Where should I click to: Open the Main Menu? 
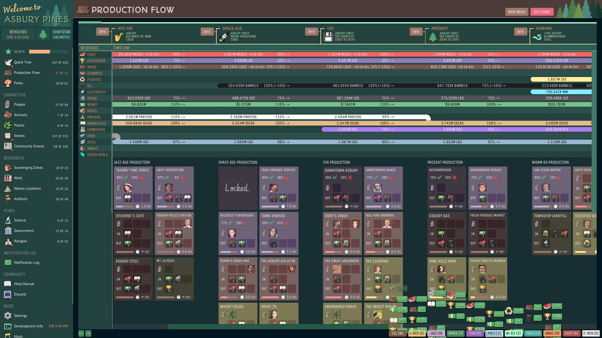coord(516,12)
